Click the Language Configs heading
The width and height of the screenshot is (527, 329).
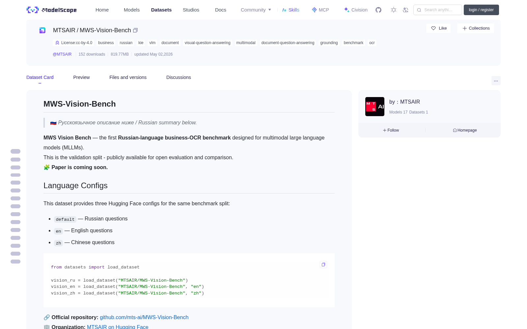[75, 186]
